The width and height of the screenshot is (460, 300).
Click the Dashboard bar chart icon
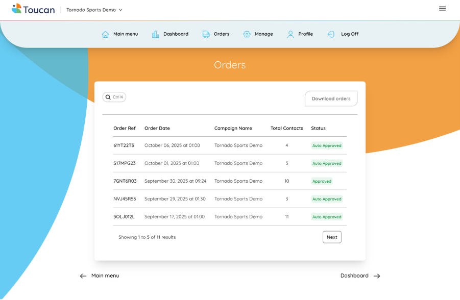point(156,34)
